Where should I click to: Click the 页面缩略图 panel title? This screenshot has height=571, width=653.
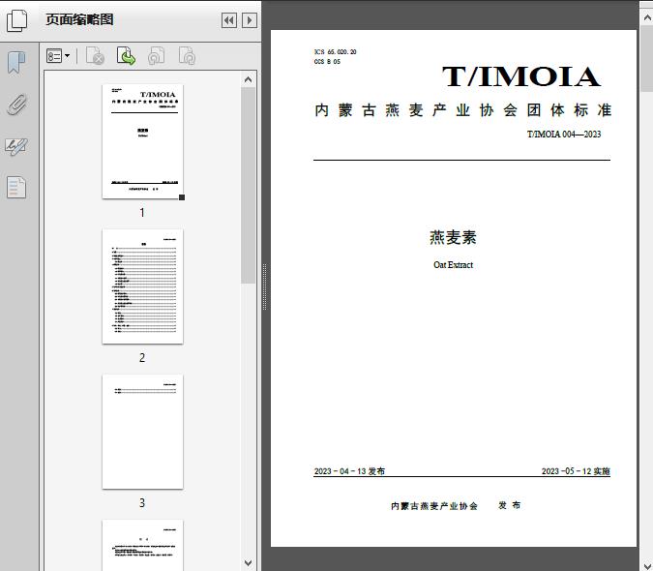79,19
